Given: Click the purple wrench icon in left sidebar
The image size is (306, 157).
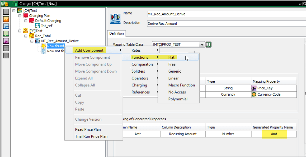Looking at the screenshot, I should [x=6, y=41].
